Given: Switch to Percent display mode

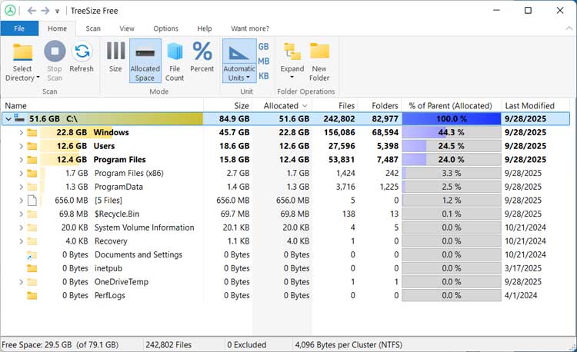Looking at the screenshot, I should pyautogui.click(x=202, y=57).
